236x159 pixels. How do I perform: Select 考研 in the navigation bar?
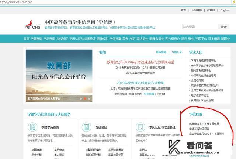(x=132, y=39)
